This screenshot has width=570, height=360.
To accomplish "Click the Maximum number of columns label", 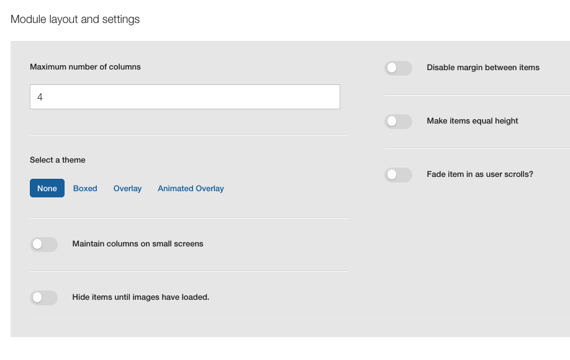I will coord(85,67).
